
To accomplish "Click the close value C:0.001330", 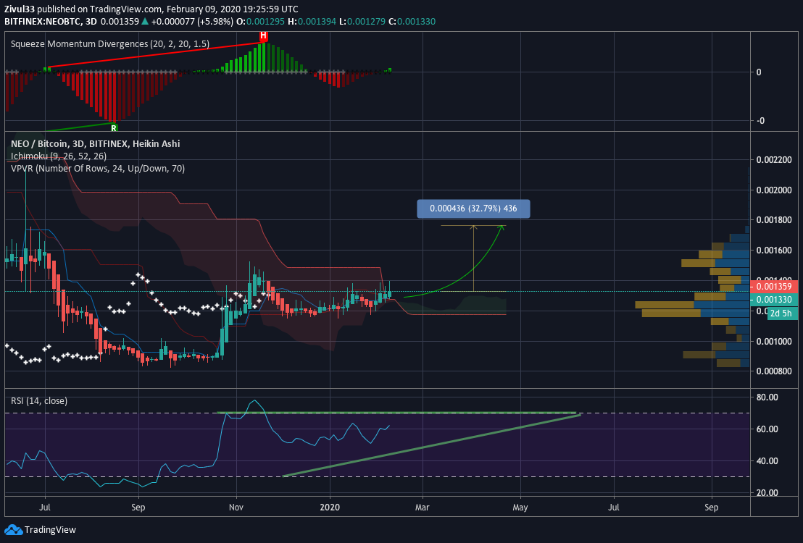I will tap(412, 22).
